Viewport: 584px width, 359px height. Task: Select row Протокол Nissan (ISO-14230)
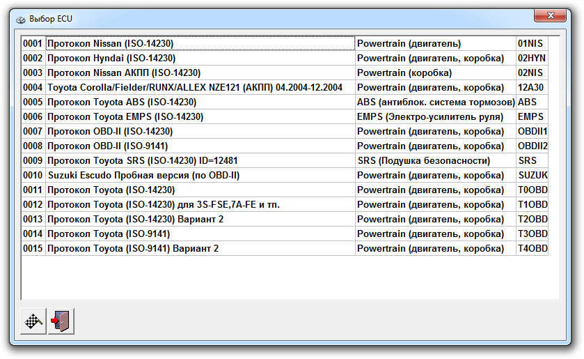pos(200,44)
